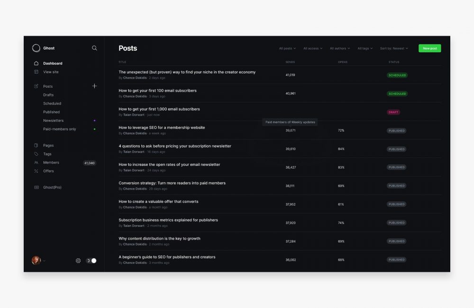Click the Tags icon in sidebar
474x308 pixels.
pos(36,154)
